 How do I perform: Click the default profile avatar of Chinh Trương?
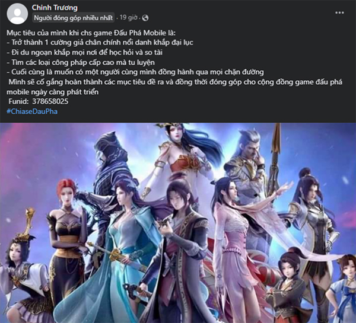(17, 14)
